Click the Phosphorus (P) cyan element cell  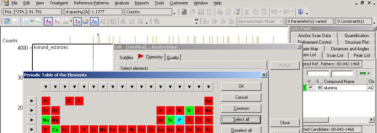[x=180, y=120]
